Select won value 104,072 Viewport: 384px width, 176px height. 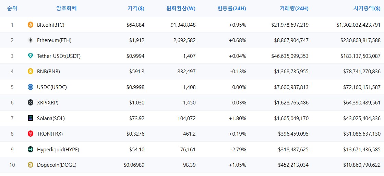coord(187,118)
